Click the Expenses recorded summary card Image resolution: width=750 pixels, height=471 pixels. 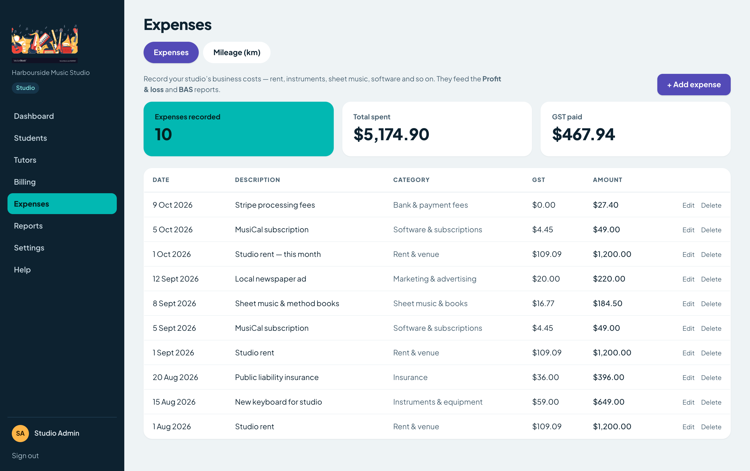point(238,129)
